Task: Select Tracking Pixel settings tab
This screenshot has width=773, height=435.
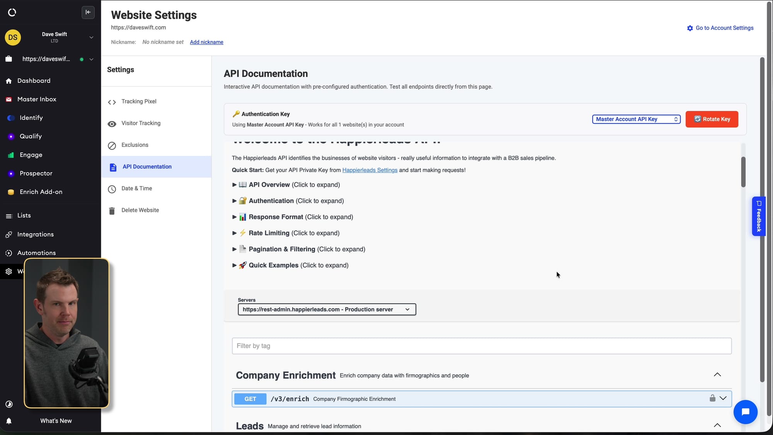Action: (x=156, y=101)
